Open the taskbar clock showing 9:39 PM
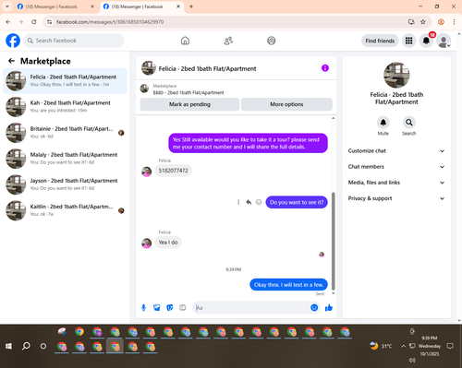Image resolution: width=462 pixels, height=368 pixels. pos(430,346)
